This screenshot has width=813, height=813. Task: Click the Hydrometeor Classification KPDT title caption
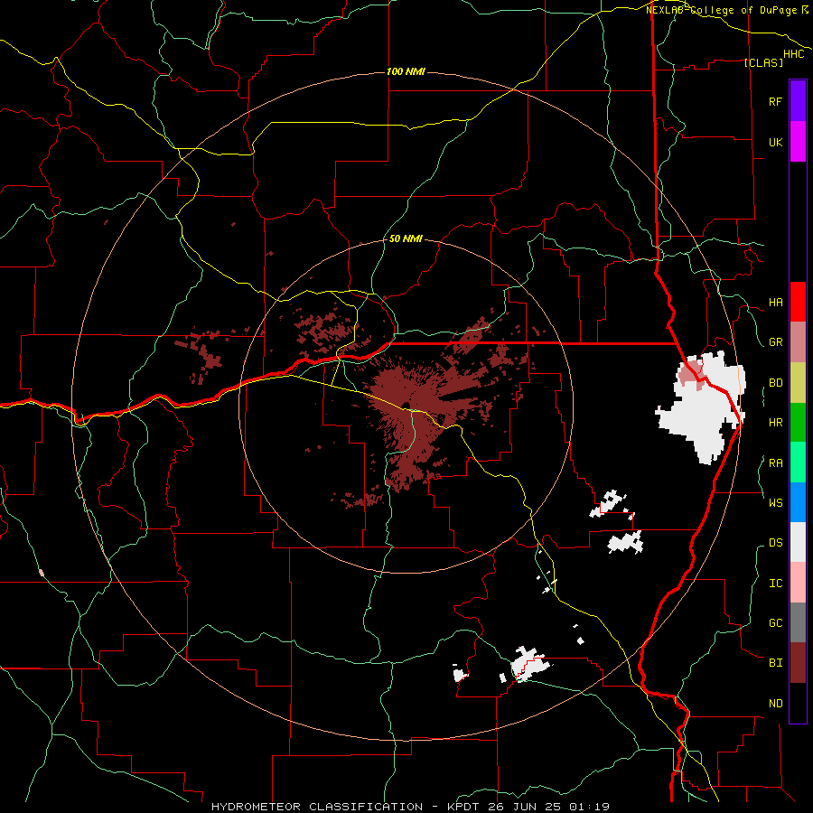410,807
